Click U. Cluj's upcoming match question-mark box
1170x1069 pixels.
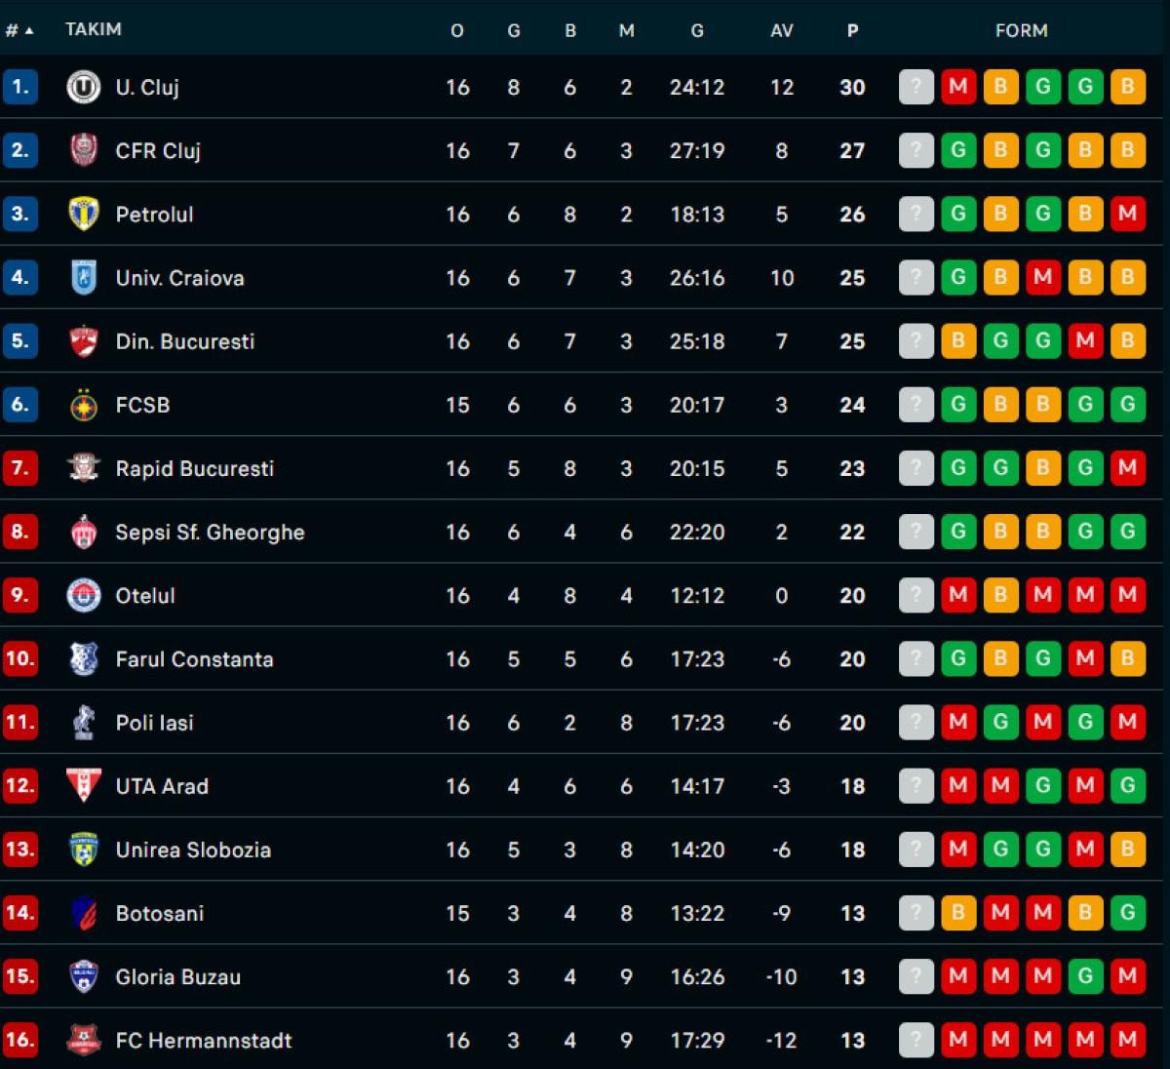pos(916,87)
